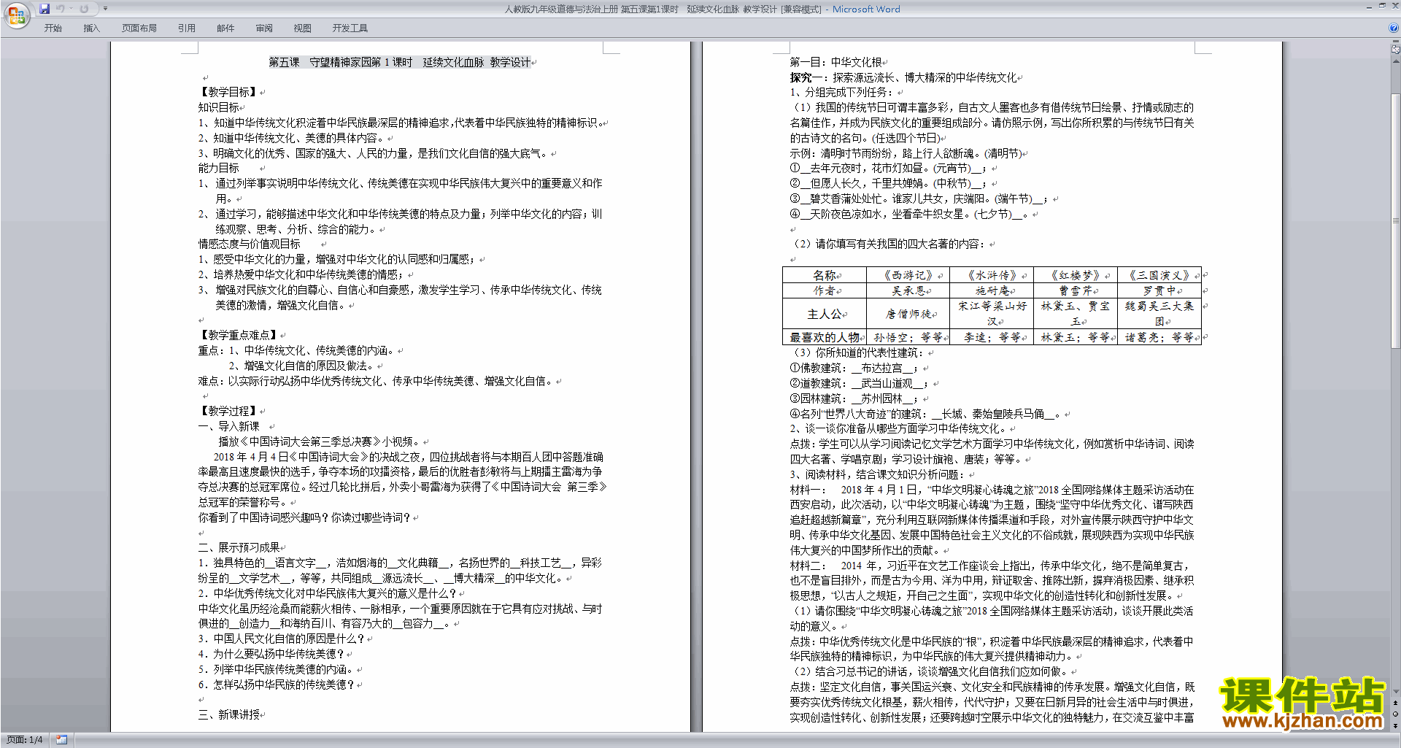The height and width of the screenshot is (748, 1401).
Task: Click the 【教学重点难点】 heading
Action: (x=239, y=336)
